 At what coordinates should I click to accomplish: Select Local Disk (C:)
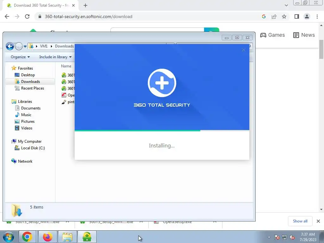point(30,148)
